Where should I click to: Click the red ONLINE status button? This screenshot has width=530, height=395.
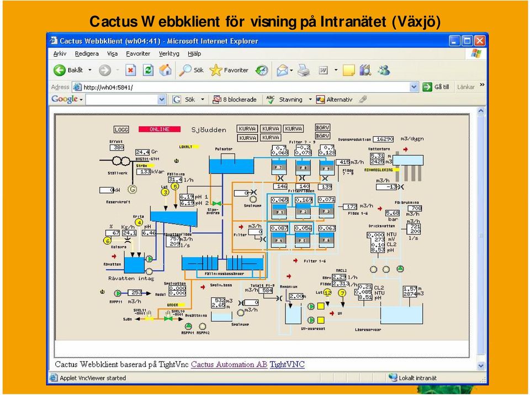coord(160,129)
